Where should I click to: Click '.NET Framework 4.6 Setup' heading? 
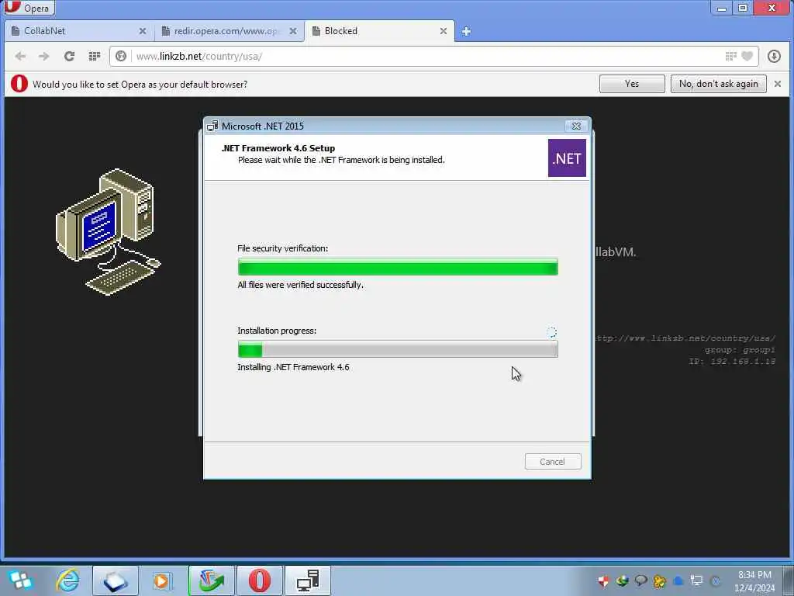click(x=278, y=148)
